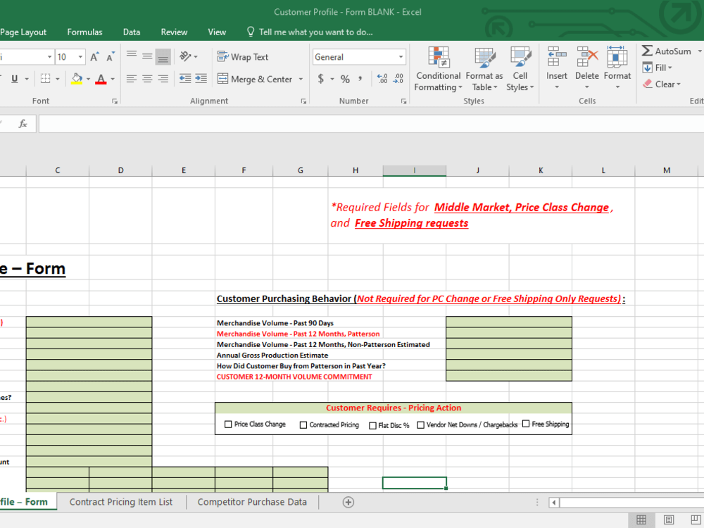This screenshot has width=704, height=528.
Task: Click the Fill button
Action: point(658,68)
